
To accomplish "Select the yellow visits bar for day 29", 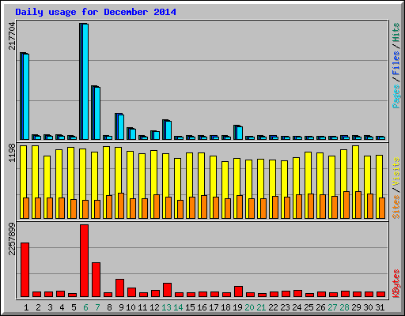I will [x=355, y=168].
